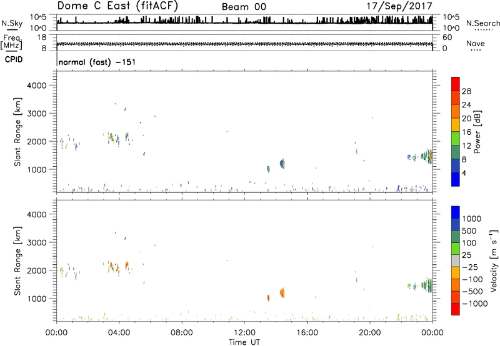
Task: Select the "N.Sky" legend label
Action: pos(12,23)
